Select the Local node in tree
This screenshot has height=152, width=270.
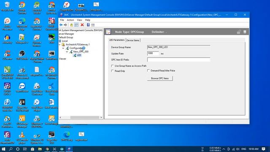click(65, 41)
